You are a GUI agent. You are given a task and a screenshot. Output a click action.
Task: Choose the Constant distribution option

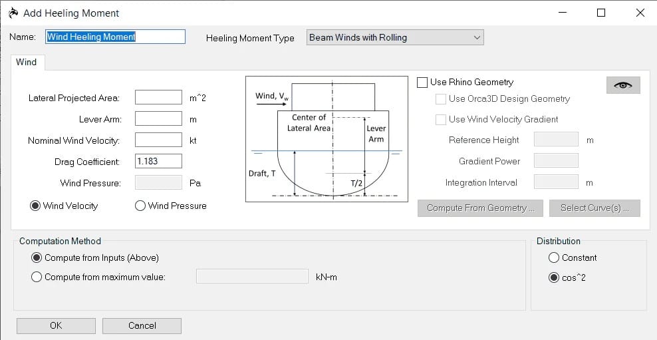pyautogui.click(x=554, y=257)
